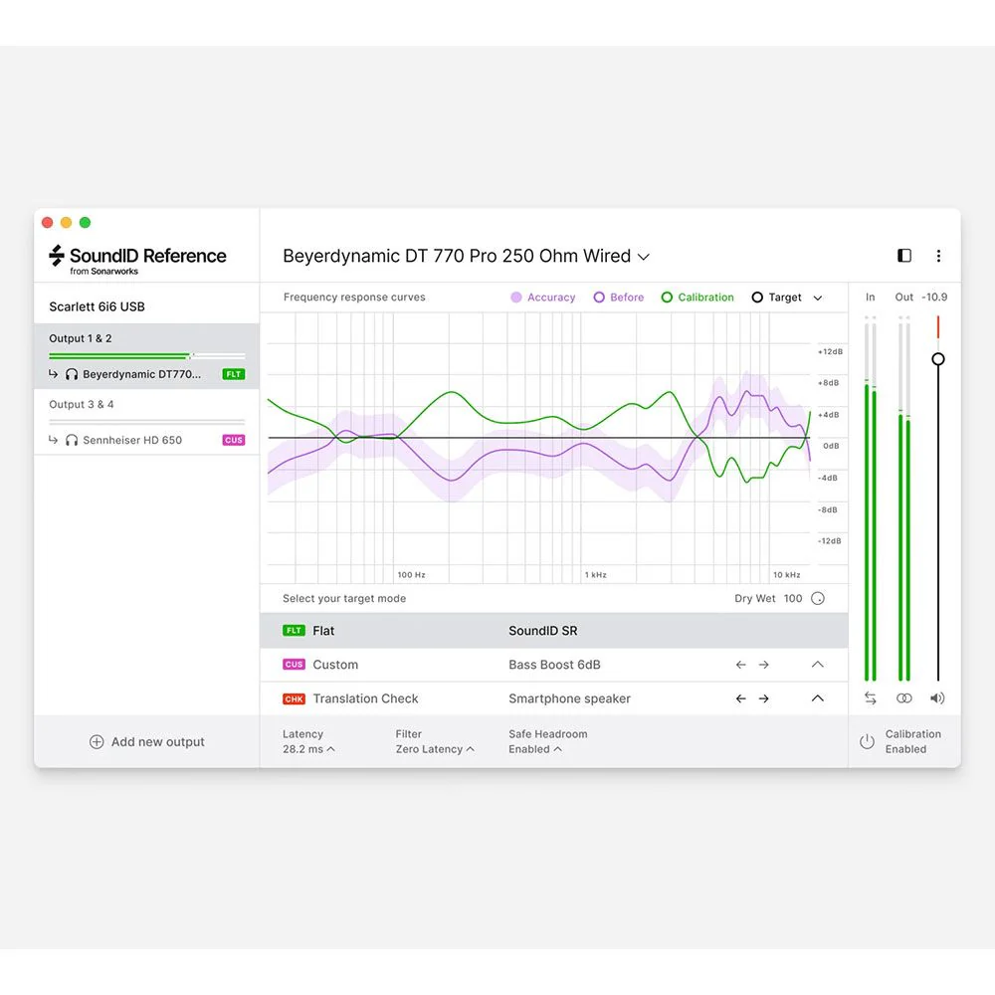Click the pink CUS badge beside Sennheiser
The height and width of the screenshot is (995, 995).
(x=234, y=440)
